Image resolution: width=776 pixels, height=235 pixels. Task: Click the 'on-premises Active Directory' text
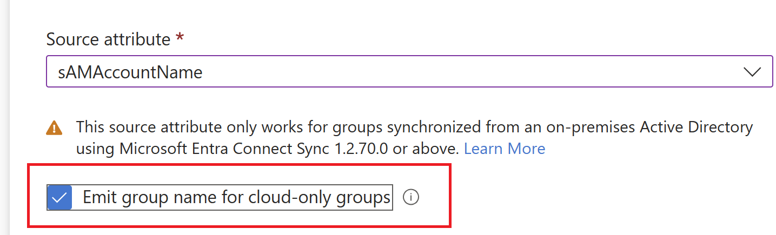(x=658, y=127)
